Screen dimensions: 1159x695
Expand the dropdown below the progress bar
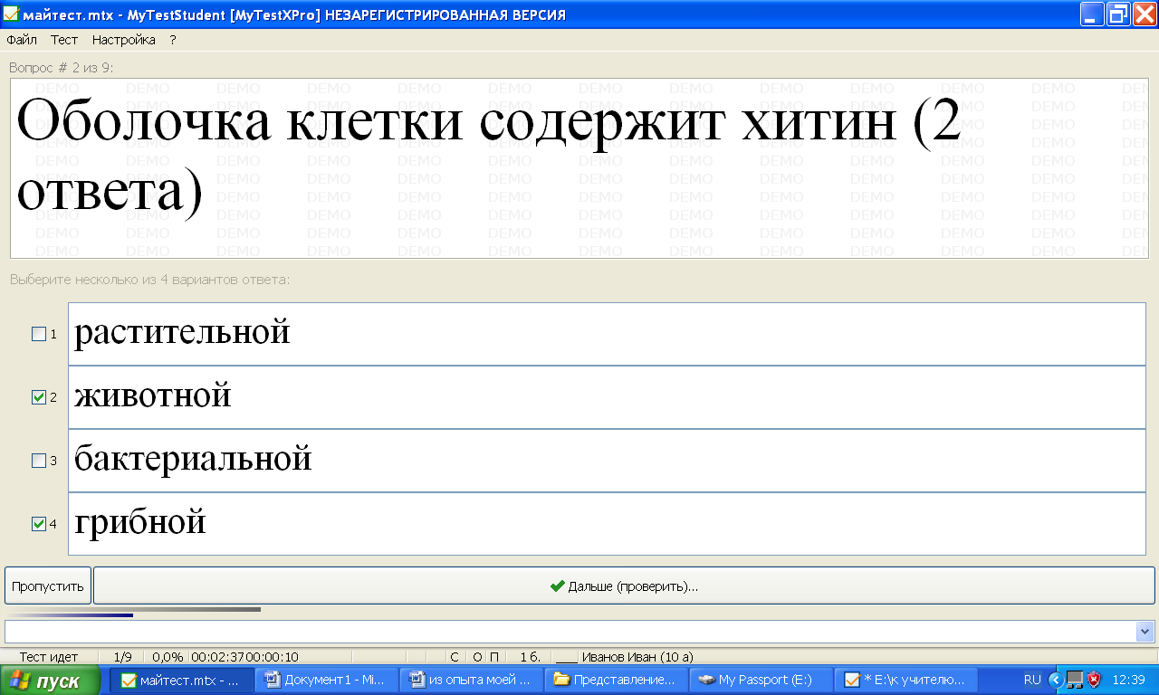point(1145,632)
